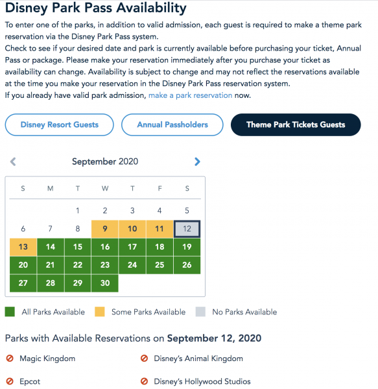Switch to Annual Passholders tab

point(172,124)
